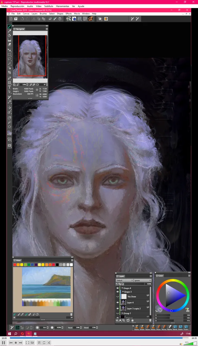Save the document using disk icon
198x346 pixels.
pyautogui.click(x=16, y=19)
